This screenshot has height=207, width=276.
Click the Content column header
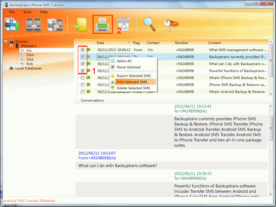(214, 43)
